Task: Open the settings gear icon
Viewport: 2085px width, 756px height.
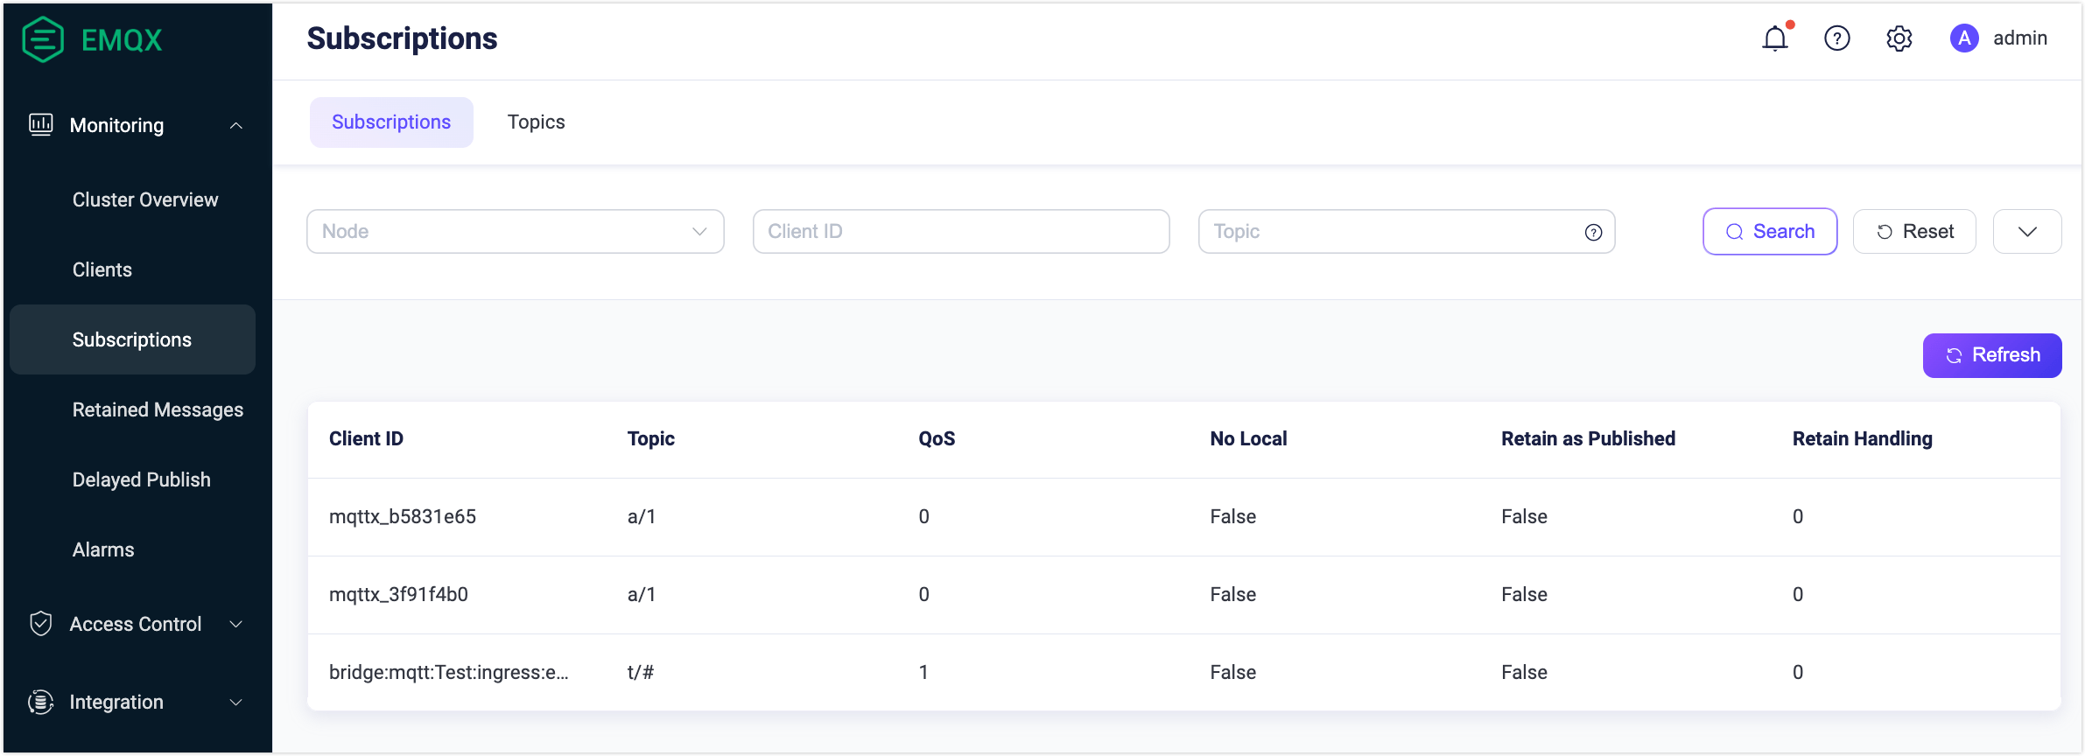Action: (x=1899, y=38)
